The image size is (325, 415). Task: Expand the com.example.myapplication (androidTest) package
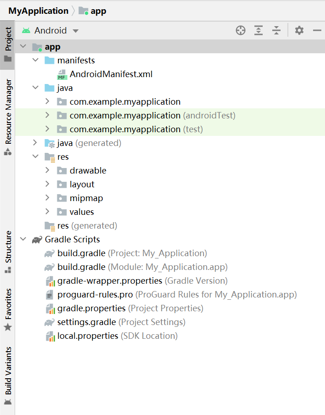[x=47, y=115]
